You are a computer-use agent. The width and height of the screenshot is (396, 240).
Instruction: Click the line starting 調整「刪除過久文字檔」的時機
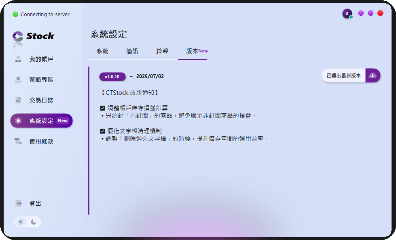pos(184,139)
